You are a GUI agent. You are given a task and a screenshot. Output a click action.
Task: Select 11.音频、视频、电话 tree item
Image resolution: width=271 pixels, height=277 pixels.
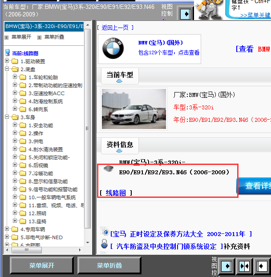click(x=56, y=205)
